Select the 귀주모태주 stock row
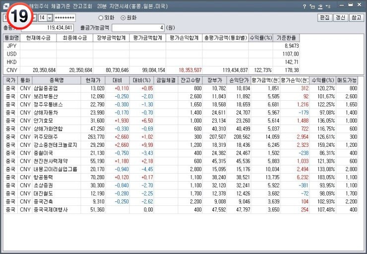The image size is (367, 254). click(181, 137)
